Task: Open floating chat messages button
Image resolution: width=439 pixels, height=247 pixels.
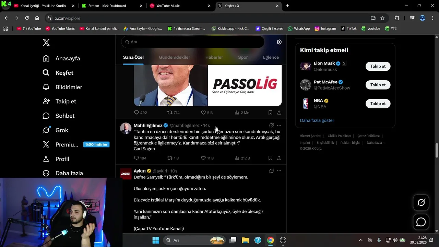Action: (421, 222)
